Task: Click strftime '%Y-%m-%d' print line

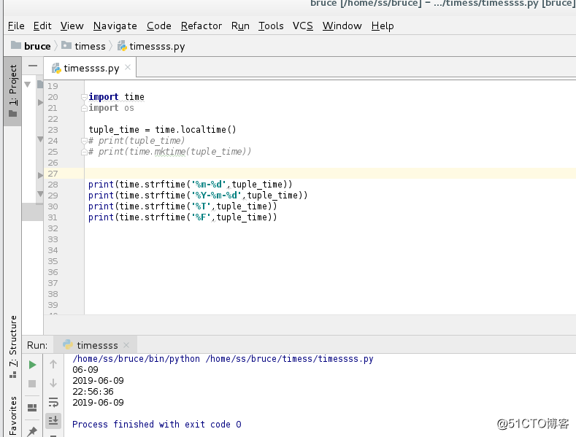Action: pos(198,196)
